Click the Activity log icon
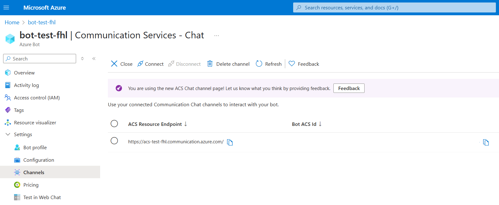 tap(8, 85)
